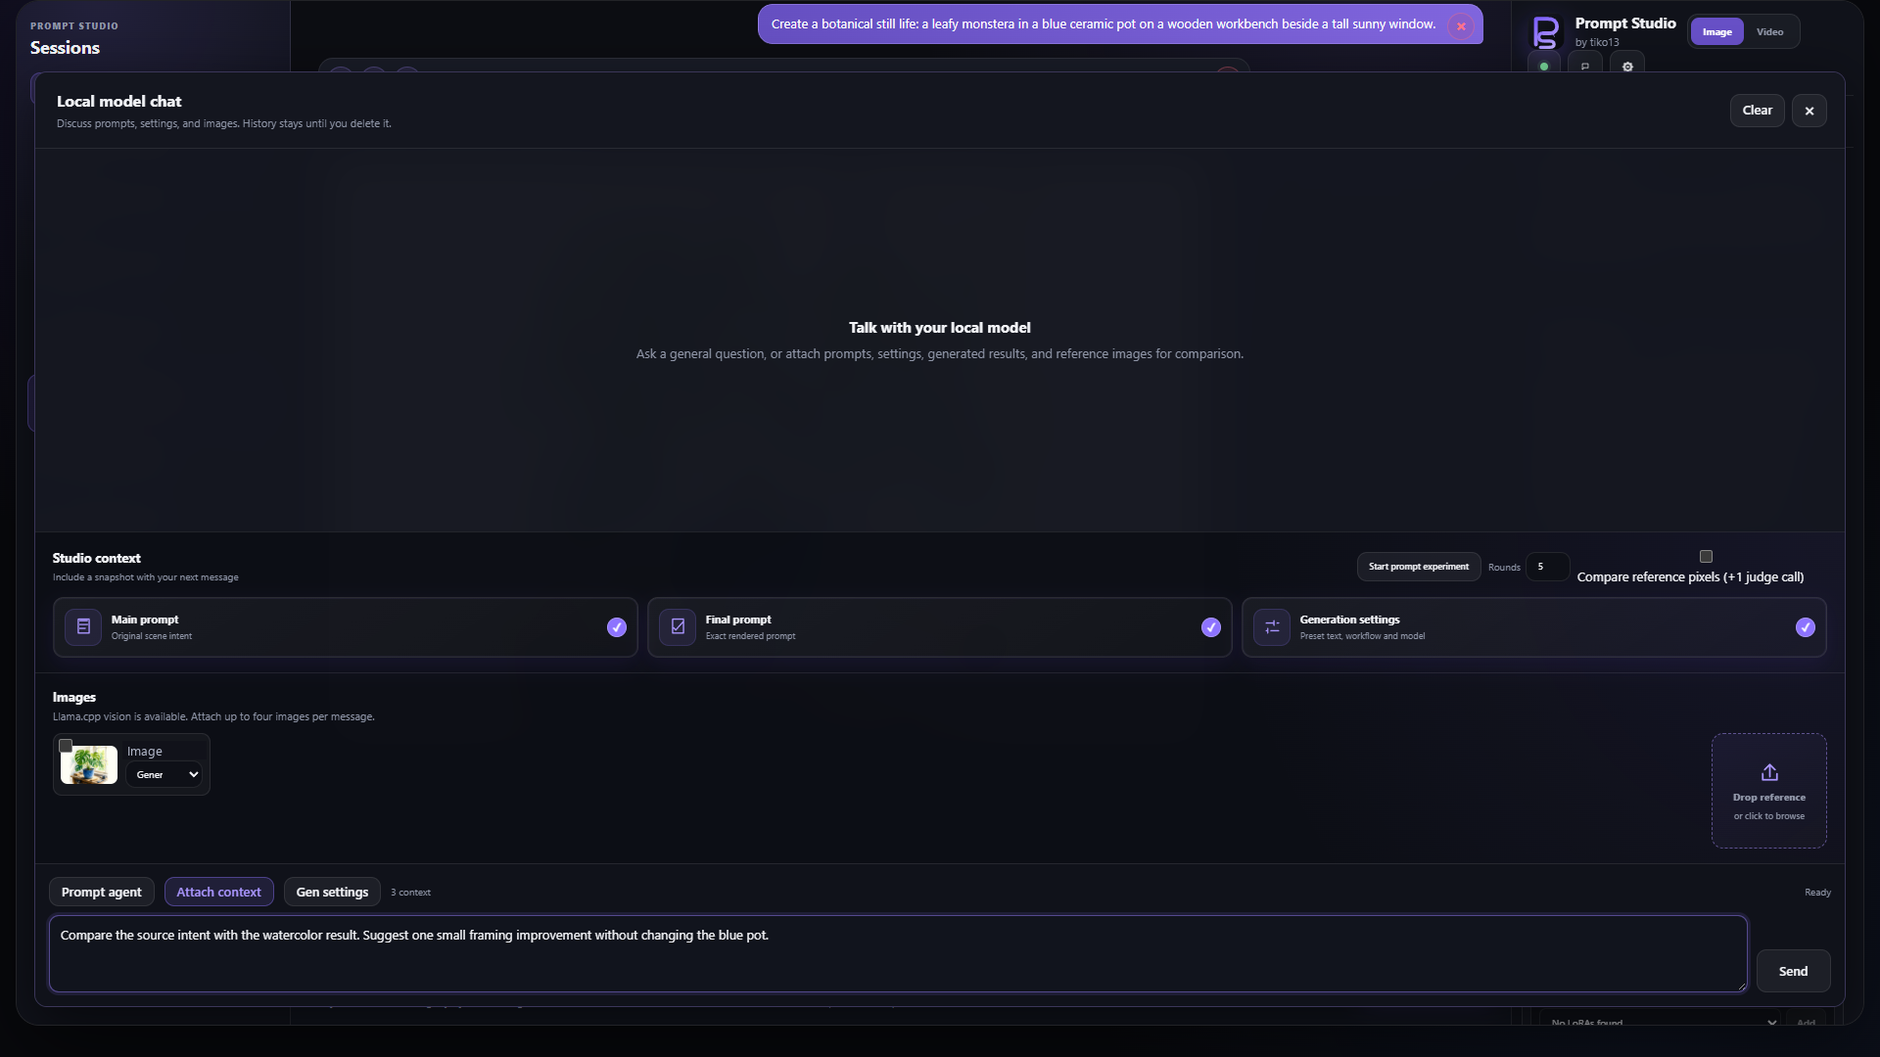Click the 'Talk with your local model' heading
This screenshot has height=1057, width=1880.
click(x=939, y=328)
